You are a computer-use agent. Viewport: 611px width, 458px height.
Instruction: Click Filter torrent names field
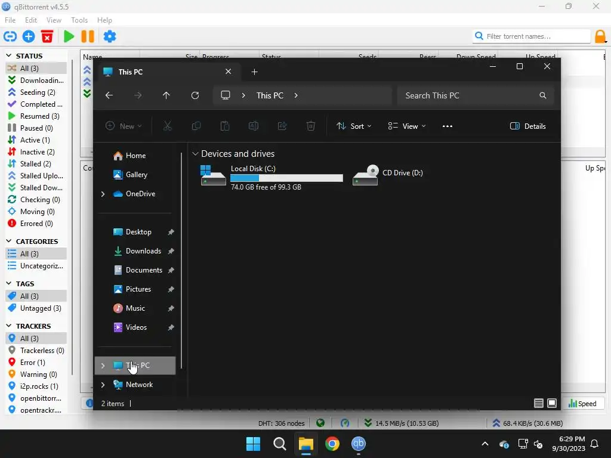[532, 36]
